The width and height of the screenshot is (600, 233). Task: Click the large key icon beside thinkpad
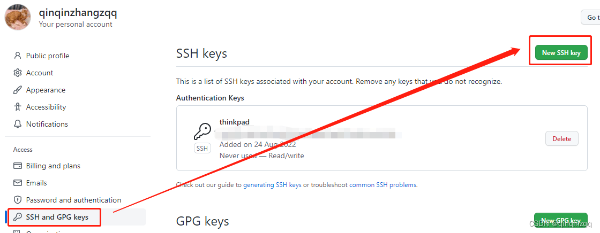tap(202, 132)
